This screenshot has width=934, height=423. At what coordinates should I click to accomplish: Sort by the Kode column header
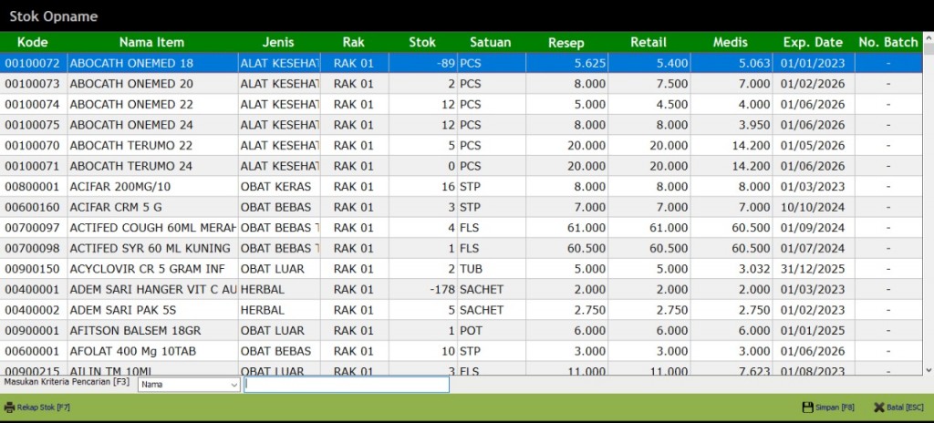[x=33, y=42]
